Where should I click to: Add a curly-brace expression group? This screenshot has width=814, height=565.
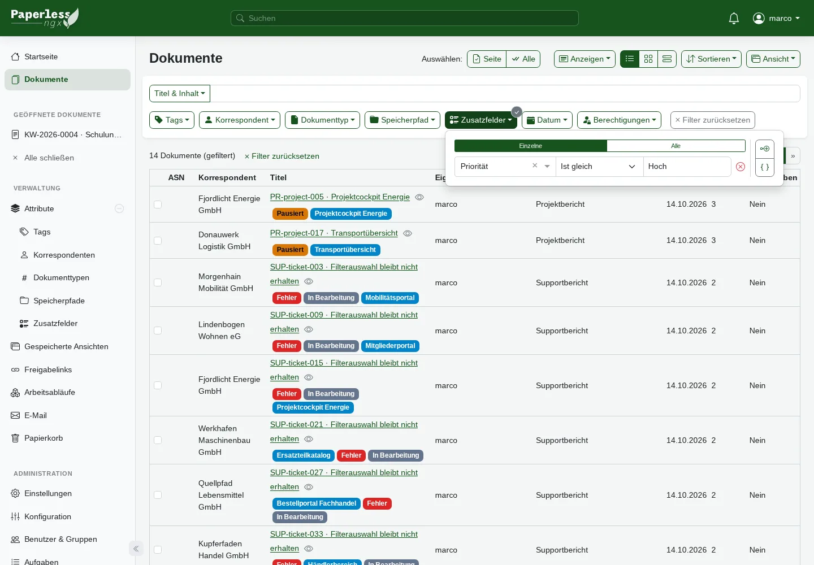[x=765, y=167]
